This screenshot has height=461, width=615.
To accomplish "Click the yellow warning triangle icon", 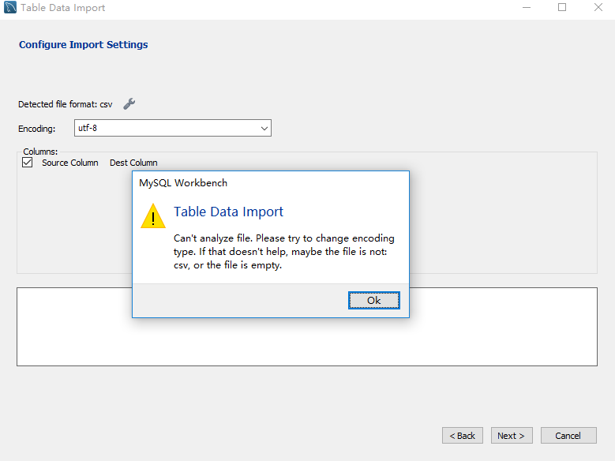I will pyautogui.click(x=153, y=216).
